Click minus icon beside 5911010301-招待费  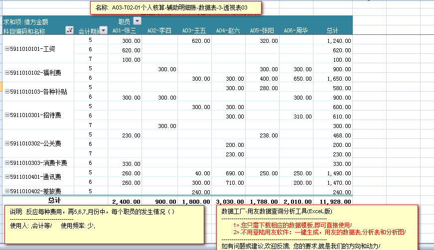7,116
